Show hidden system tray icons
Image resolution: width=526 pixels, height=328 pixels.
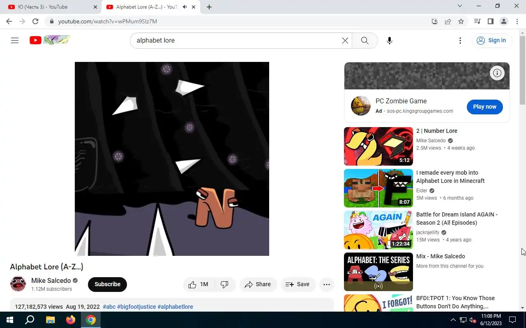pos(453,320)
